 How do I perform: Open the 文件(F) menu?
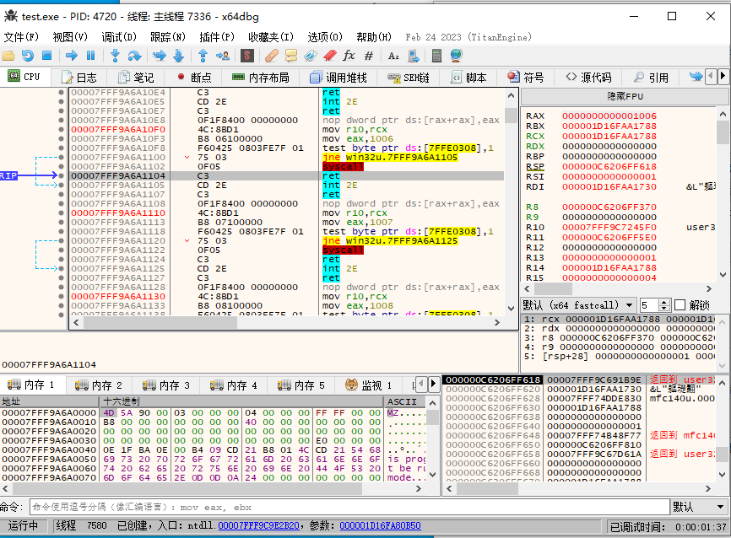[x=20, y=37]
